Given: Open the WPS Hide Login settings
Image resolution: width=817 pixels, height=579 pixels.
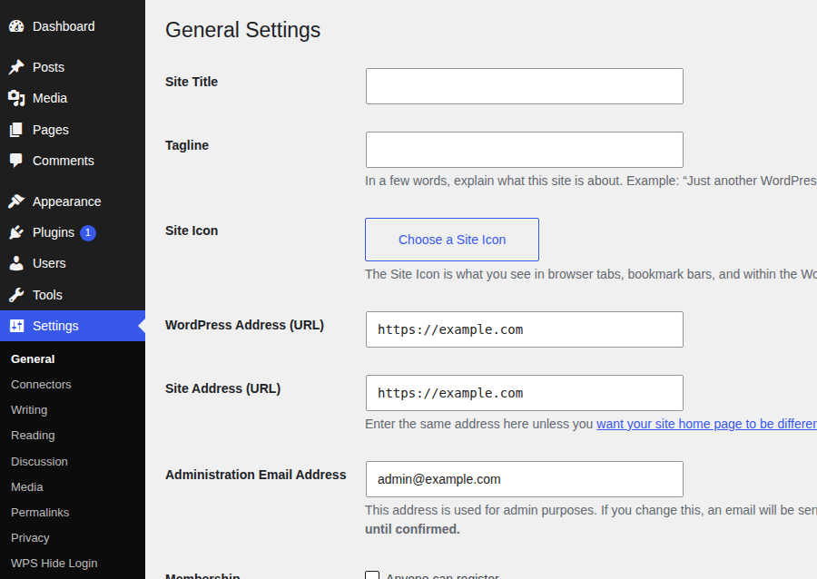Looking at the screenshot, I should (54, 564).
